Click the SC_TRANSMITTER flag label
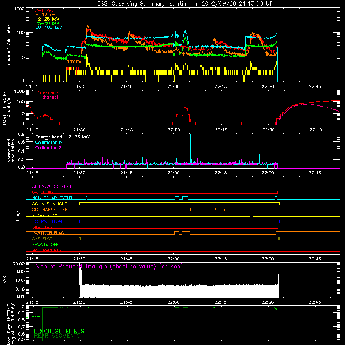345x345 pixels. (50, 210)
